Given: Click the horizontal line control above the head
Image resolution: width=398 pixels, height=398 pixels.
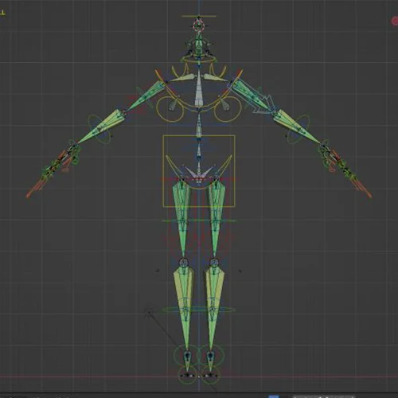Looking at the screenshot, I should tap(199, 16).
